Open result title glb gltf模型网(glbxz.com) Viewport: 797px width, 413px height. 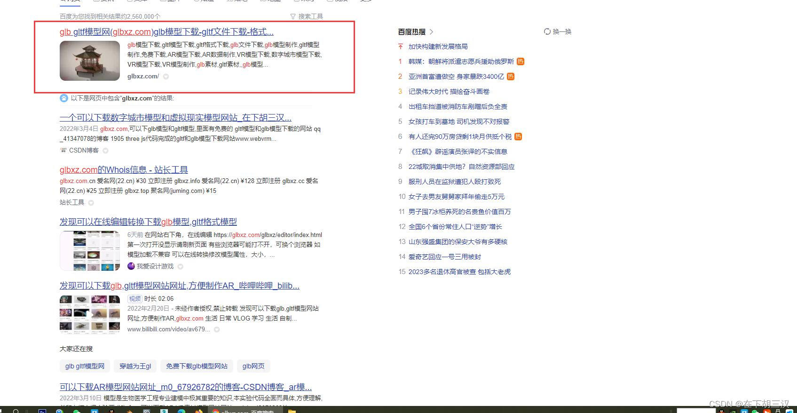click(x=166, y=32)
